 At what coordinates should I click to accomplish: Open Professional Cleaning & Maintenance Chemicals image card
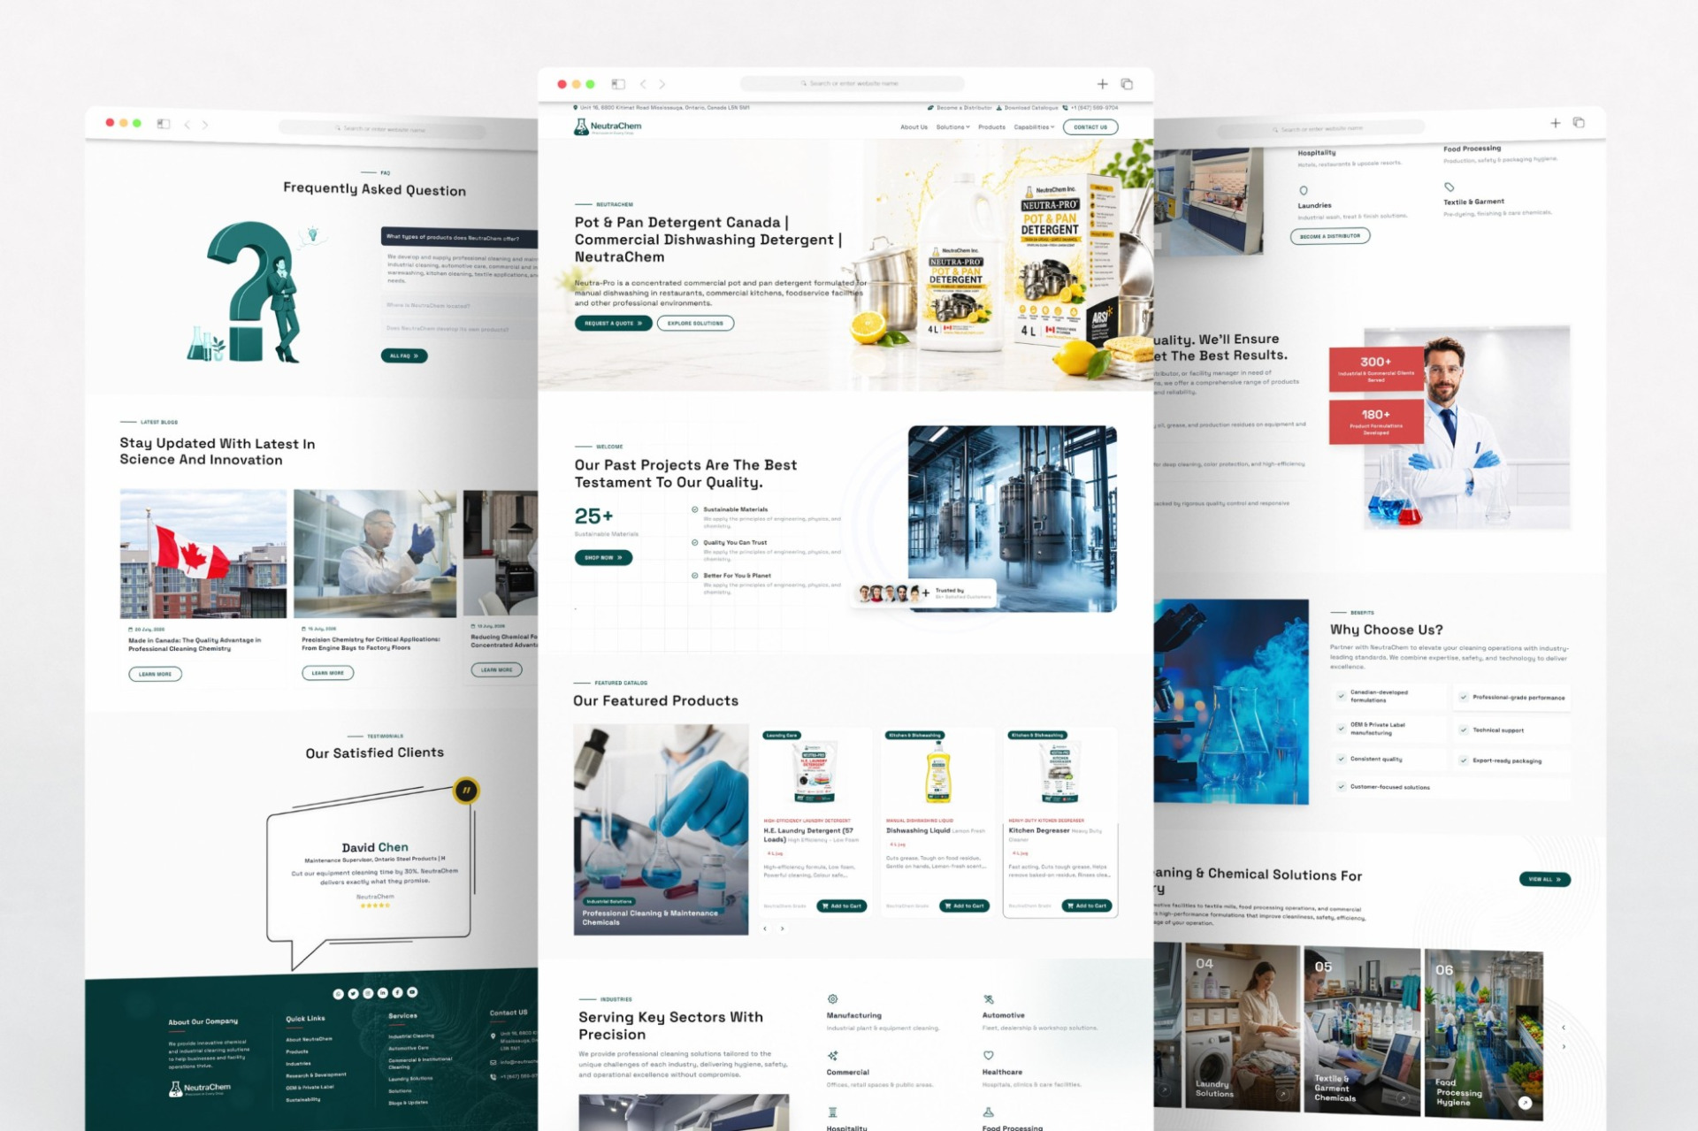(x=661, y=829)
